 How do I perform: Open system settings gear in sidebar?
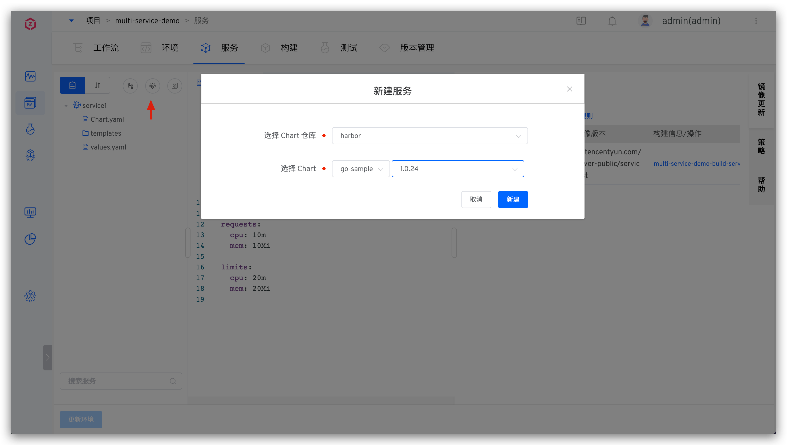[x=30, y=296]
